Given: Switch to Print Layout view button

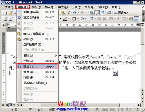Looking at the screenshot, I should [10, 105].
